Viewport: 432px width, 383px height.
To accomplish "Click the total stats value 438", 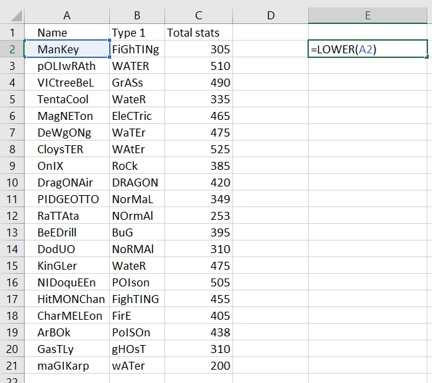I will (x=198, y=332).
